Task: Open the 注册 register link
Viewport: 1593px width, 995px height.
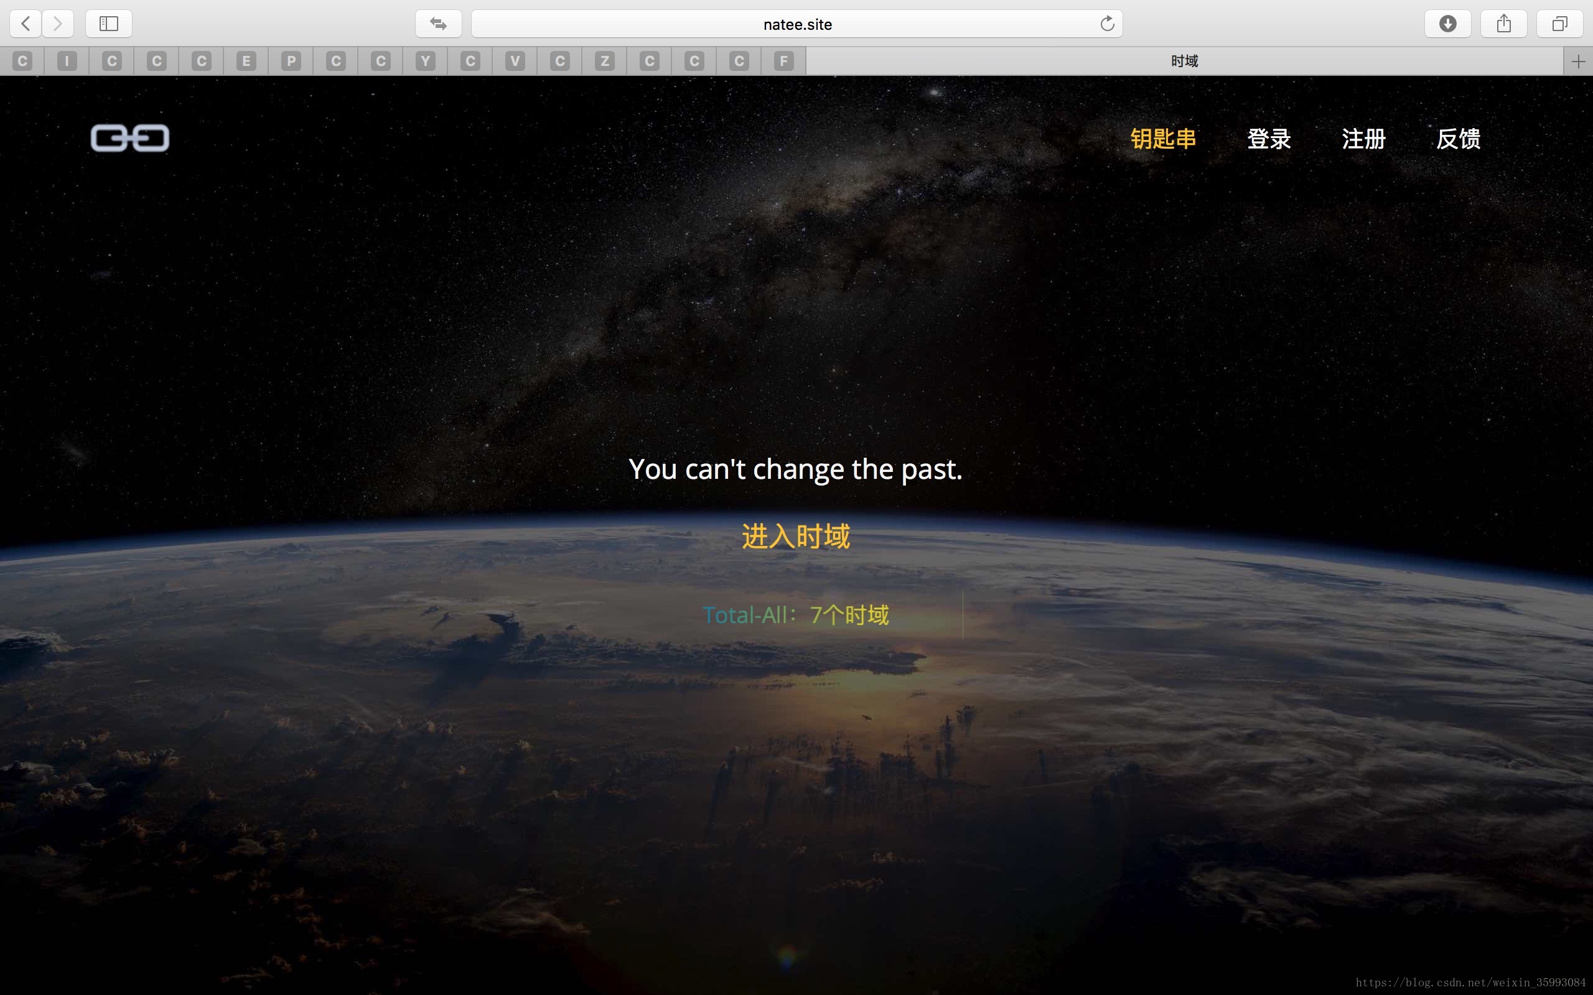Action: pos(1364,139)
